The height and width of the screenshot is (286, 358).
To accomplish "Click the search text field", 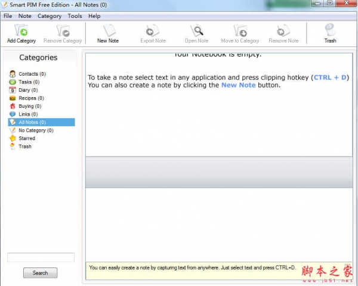I will (x=41, y=257).
